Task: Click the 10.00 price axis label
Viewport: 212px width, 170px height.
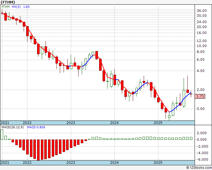Action: 202,46
